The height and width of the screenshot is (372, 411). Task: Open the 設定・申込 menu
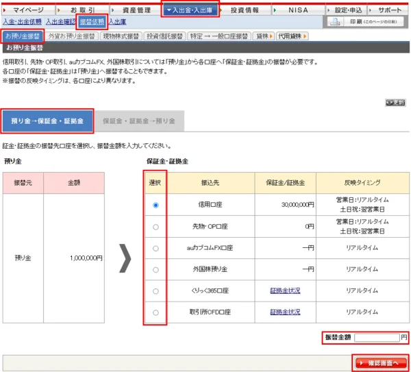click(346, 10)
